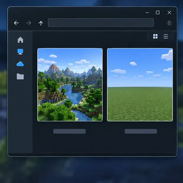Open the gray folder sidebar icon
The height and width of the screenshot is (183, 183).
coord(20,76)
